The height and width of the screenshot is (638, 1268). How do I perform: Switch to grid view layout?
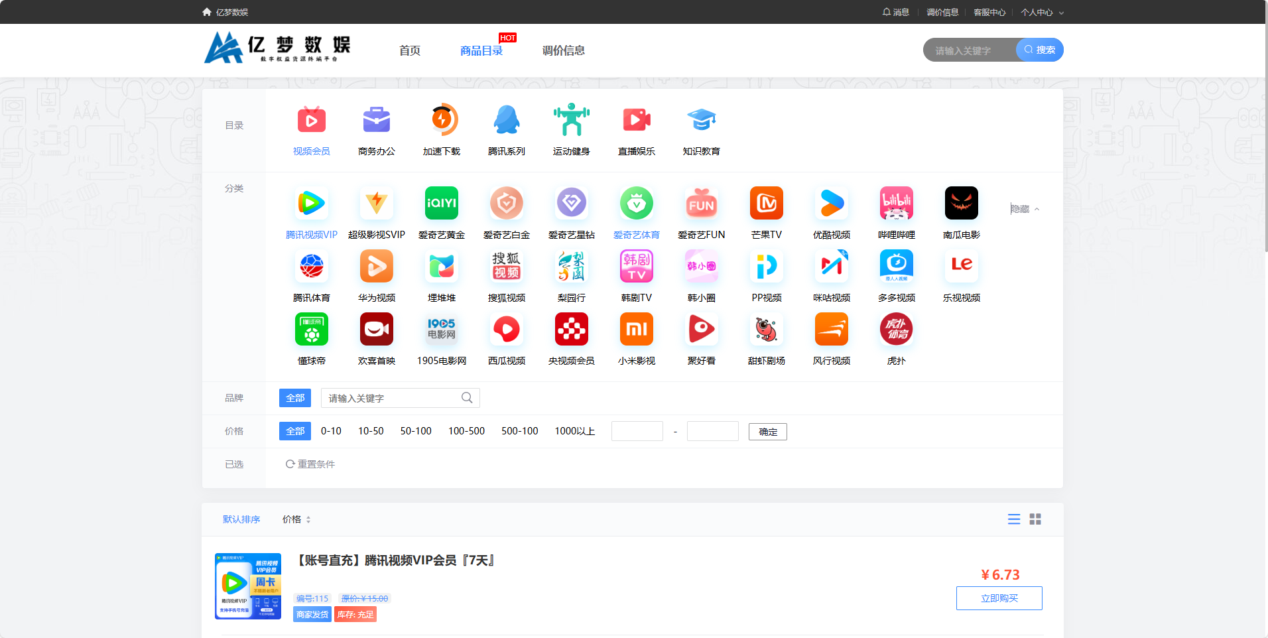coord(1035,519)
